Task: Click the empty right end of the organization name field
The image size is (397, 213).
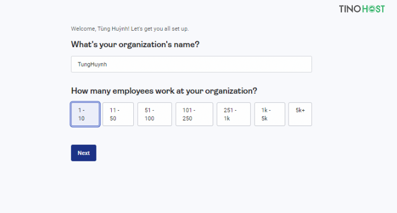Action: point(278,64)
